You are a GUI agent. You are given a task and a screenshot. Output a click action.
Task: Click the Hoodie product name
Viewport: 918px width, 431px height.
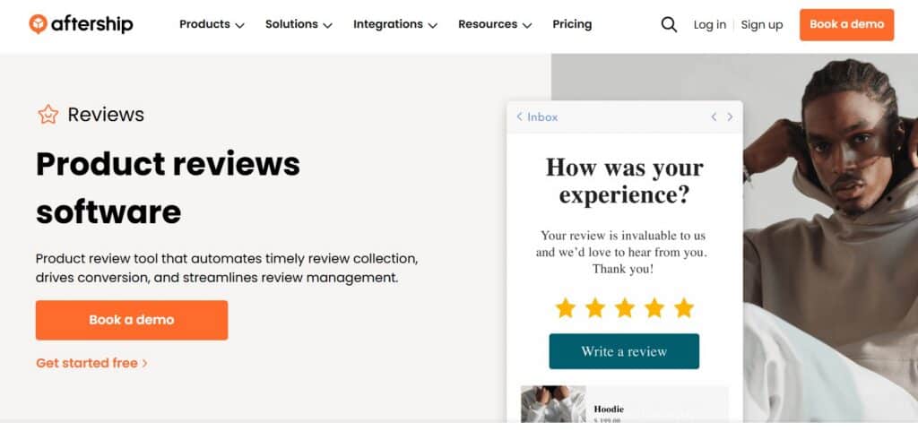click(609, 409)
